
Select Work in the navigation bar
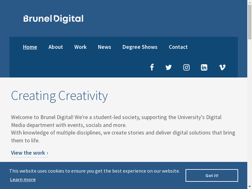80,47
